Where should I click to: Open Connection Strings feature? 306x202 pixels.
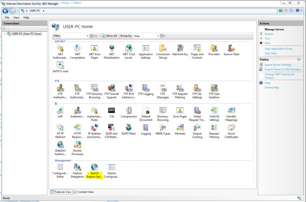click(163, 52)
